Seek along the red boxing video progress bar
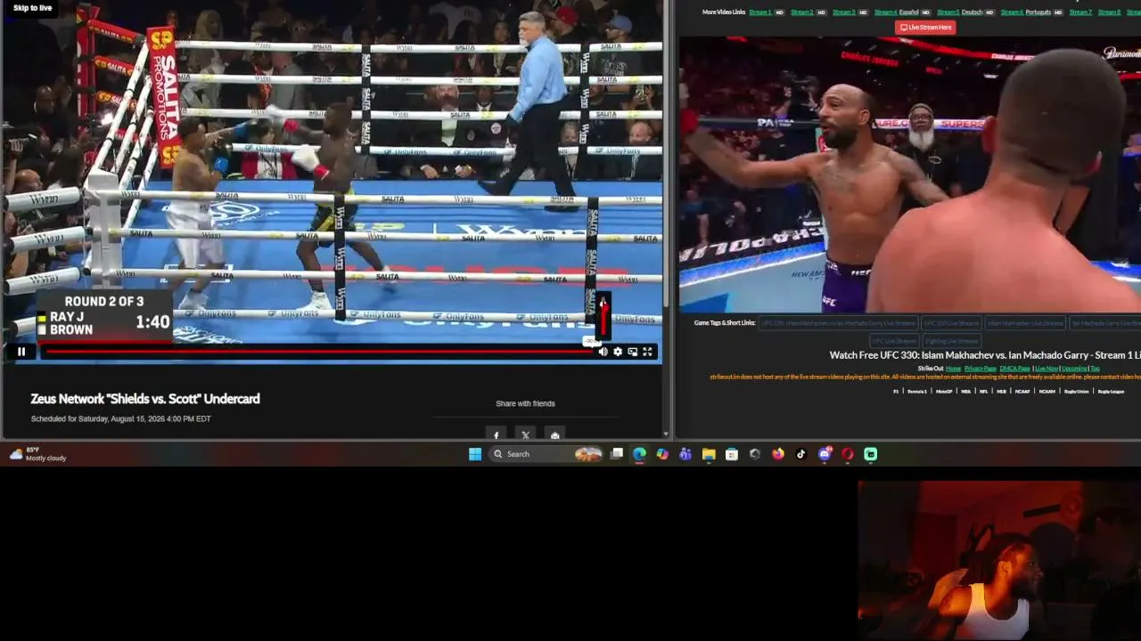 (319, 352)
